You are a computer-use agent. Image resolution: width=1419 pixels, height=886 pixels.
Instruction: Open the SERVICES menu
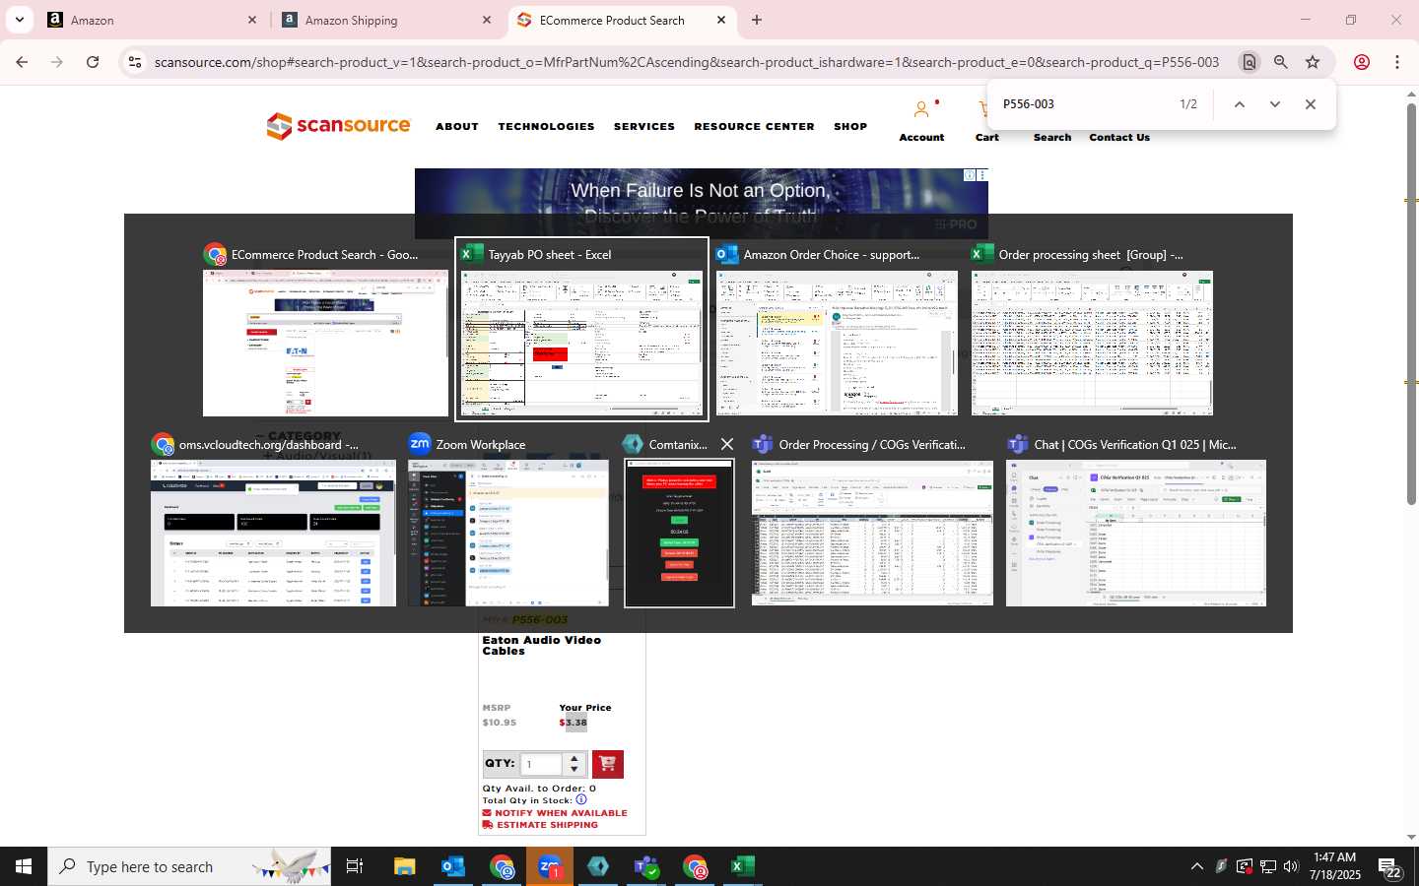coord(644,127)
